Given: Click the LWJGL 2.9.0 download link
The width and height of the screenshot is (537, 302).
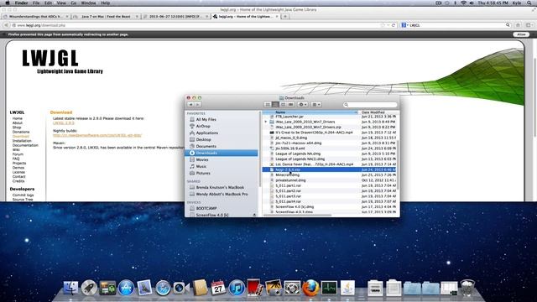Looking at the screenshot, I should [x=64, y=123].
